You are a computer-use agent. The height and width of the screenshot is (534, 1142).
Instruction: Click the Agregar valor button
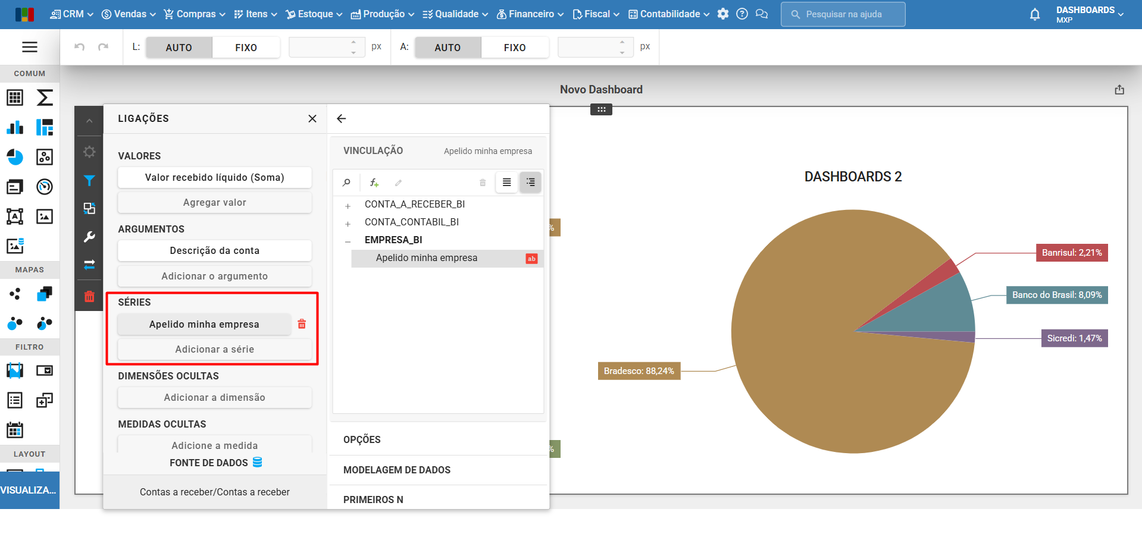(215, 202)
